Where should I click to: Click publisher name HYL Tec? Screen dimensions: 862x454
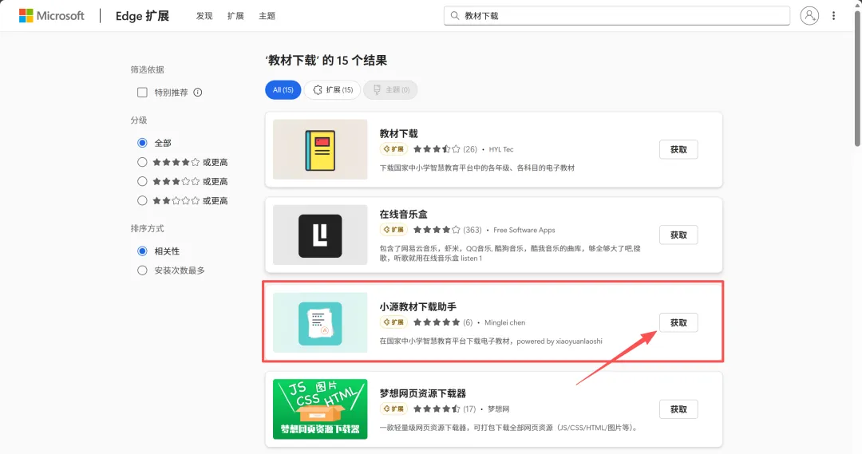click(500, 149)
